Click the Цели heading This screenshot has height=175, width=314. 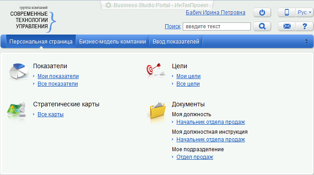tap(180, 66)
